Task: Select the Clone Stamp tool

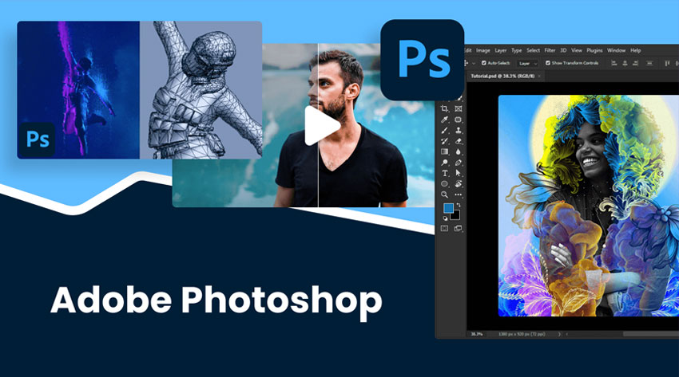Action: coord(459,131)
